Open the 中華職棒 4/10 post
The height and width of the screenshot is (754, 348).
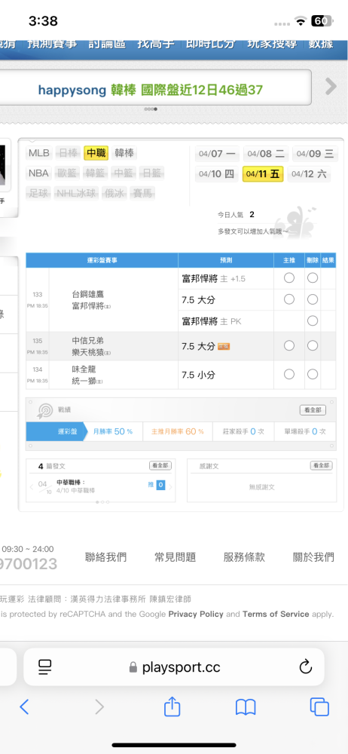(x=76, y=486)
